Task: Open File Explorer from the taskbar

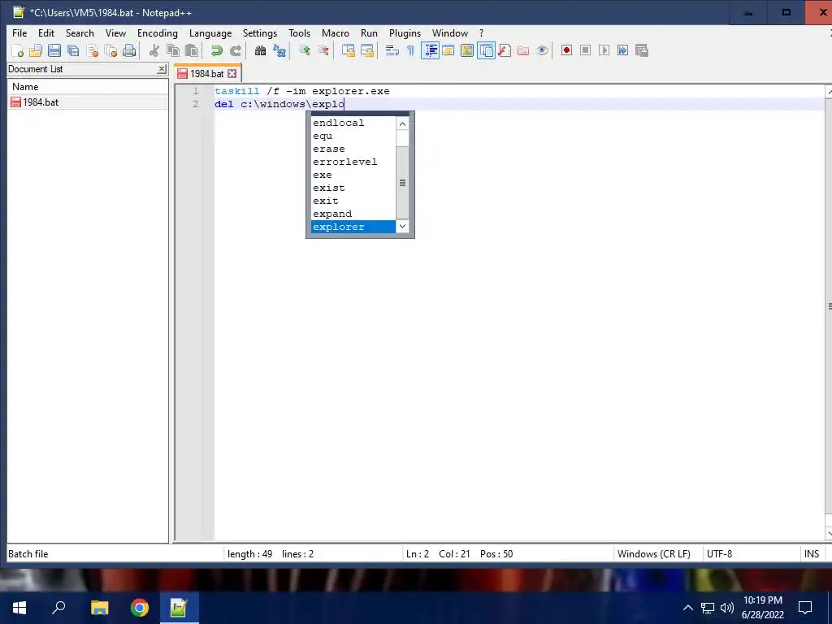Action: 100,608
